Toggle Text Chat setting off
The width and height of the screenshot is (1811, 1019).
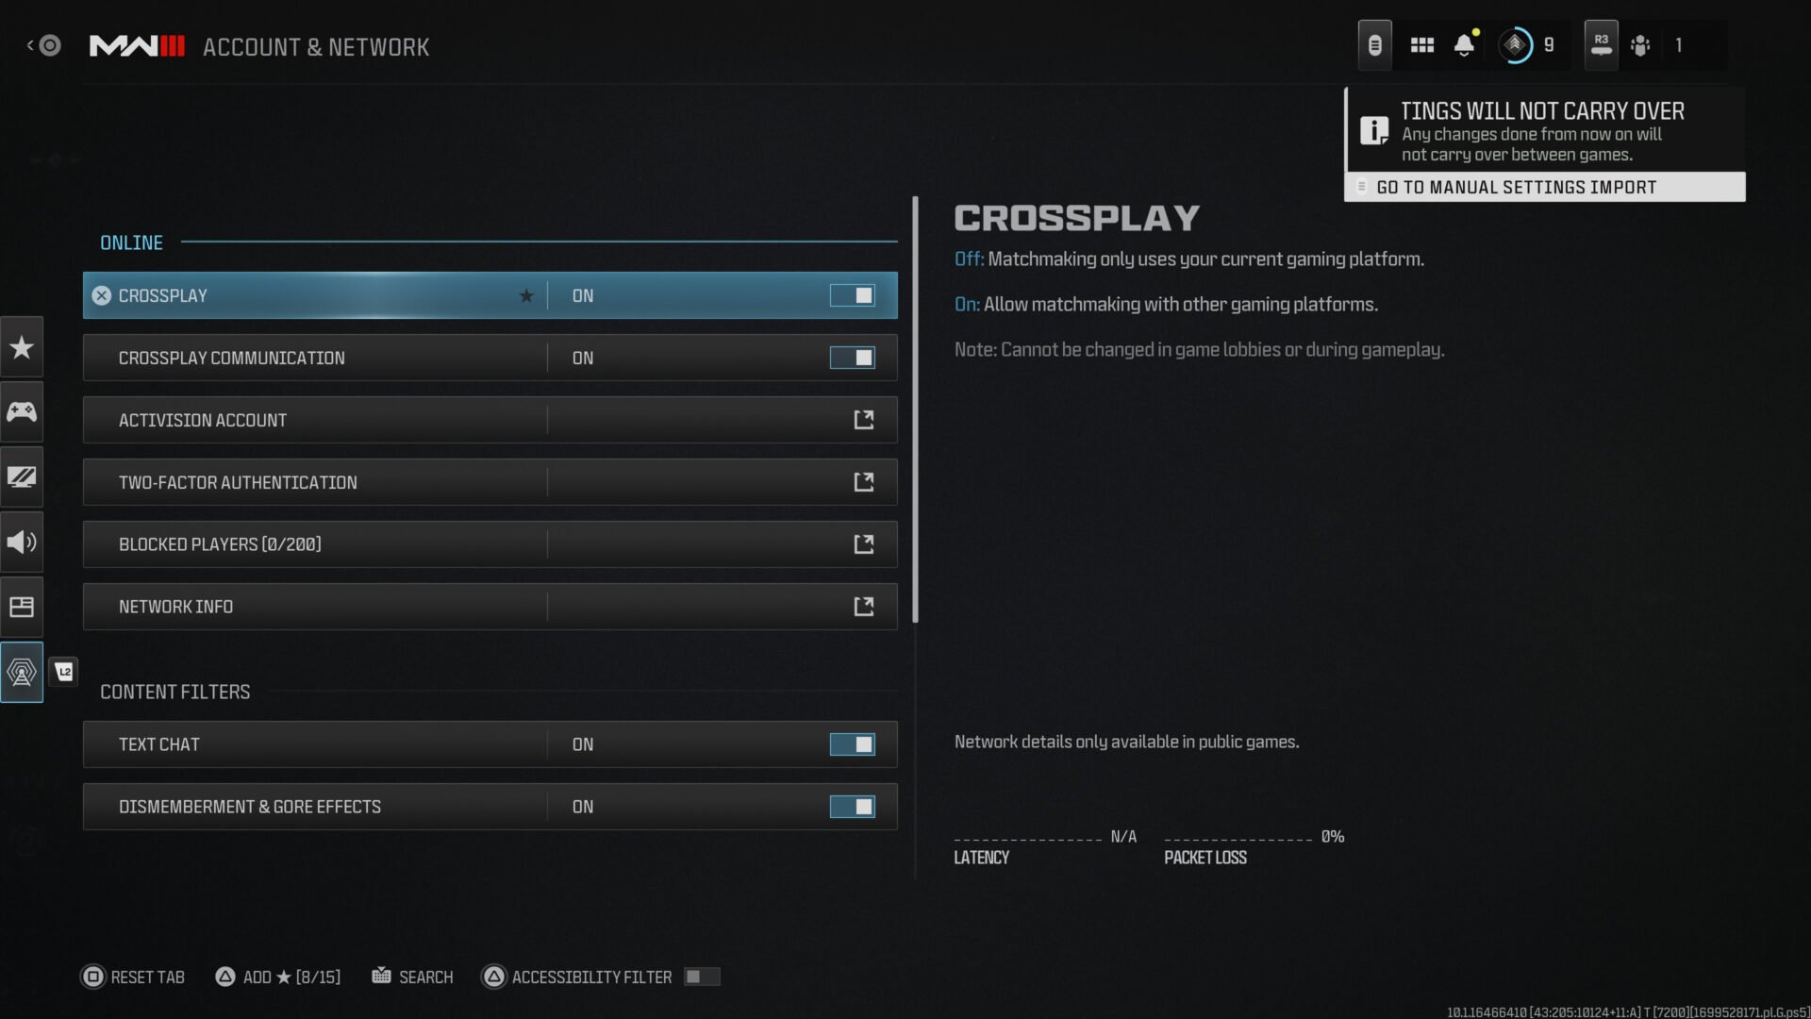pyautogui.click(x=852, y=743)
